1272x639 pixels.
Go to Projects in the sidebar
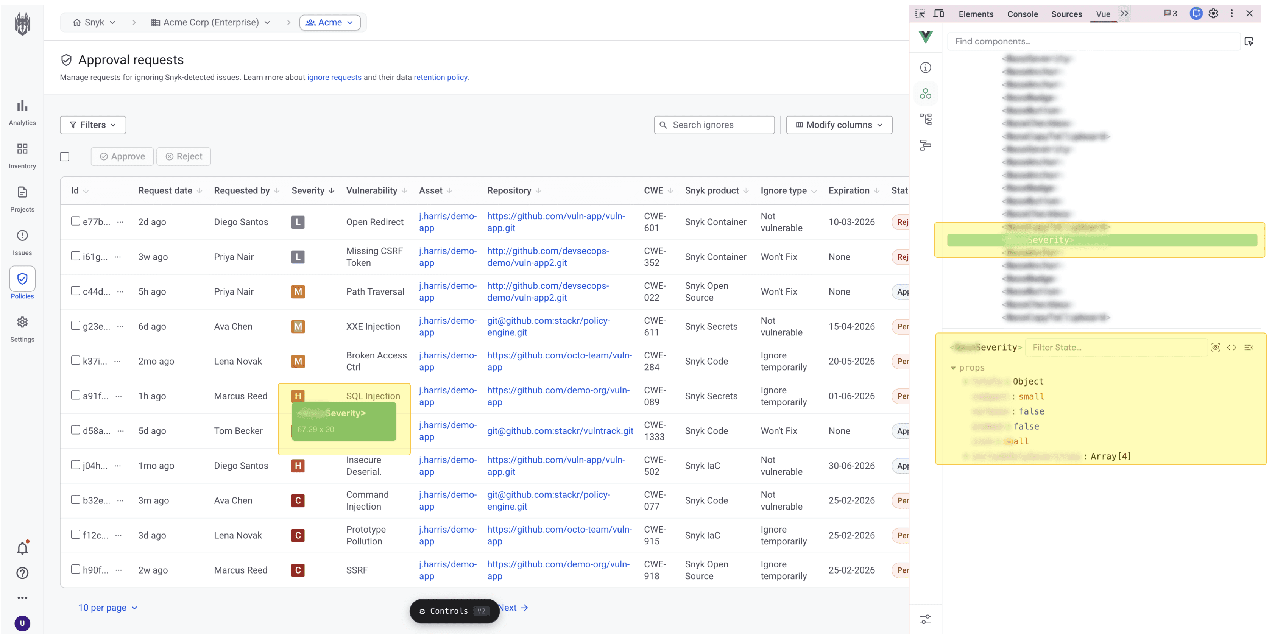(x=22, y=199)
